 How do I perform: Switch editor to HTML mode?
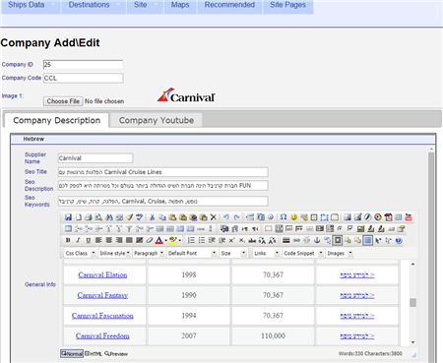(94, 354)
